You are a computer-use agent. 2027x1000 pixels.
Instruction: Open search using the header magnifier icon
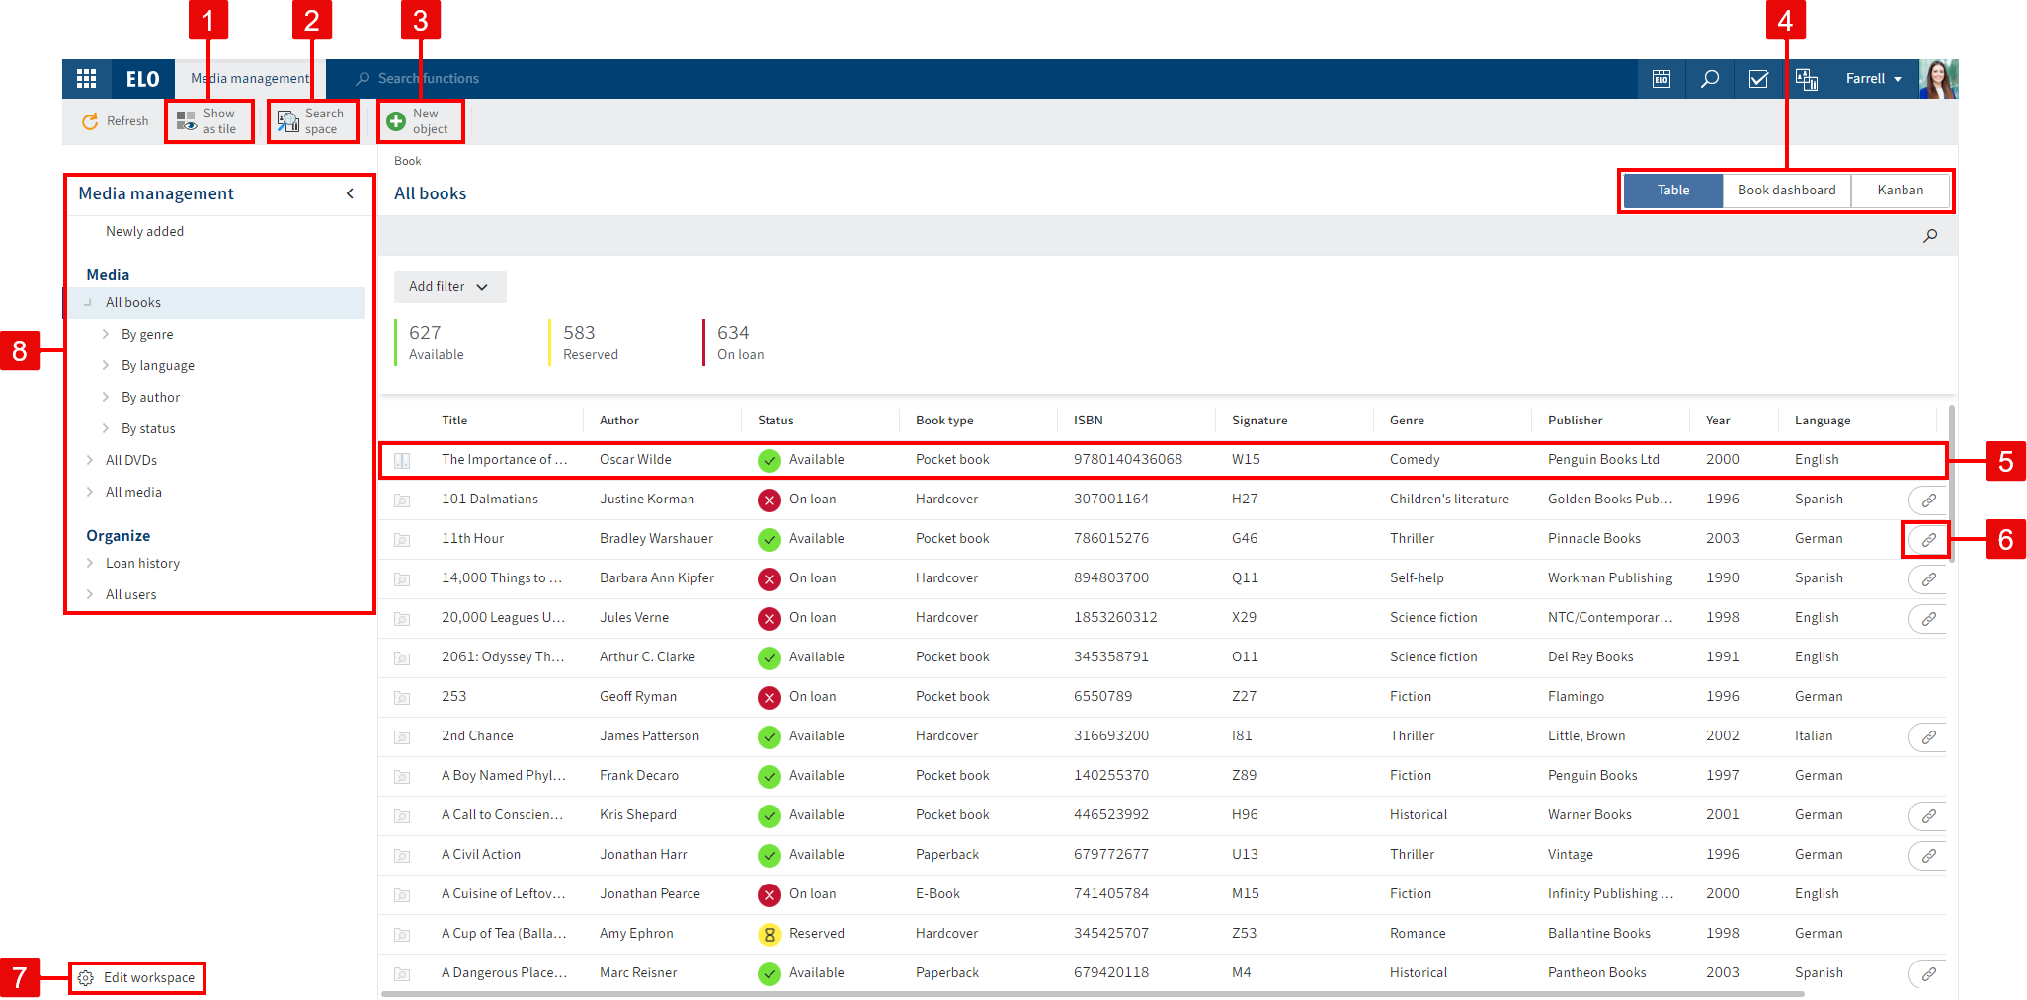pyautogui.click(x=1710, y=78)
